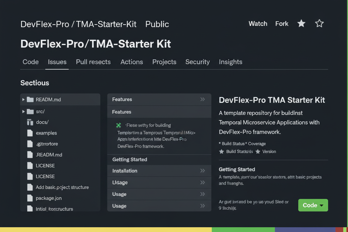348x232 pixels.
Task: Click the package.jon file icon
Action: coord(30,198)
